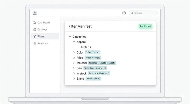This screenshot has height=104, width=190.
Task: Click the Analytics bar chart icon
Action: (34, 43)
